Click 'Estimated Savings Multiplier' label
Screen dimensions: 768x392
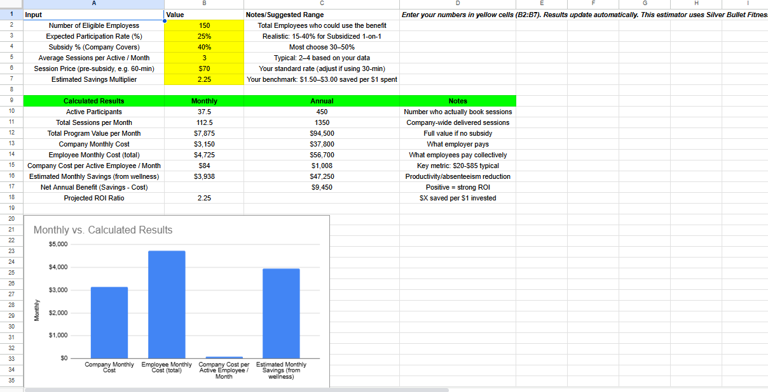pos(94,79)
